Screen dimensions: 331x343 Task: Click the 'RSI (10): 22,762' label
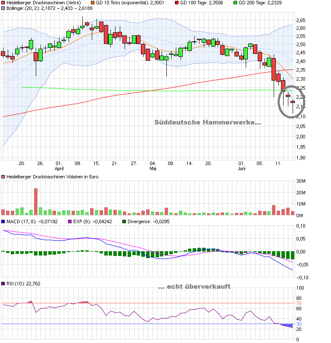point(23,284)
